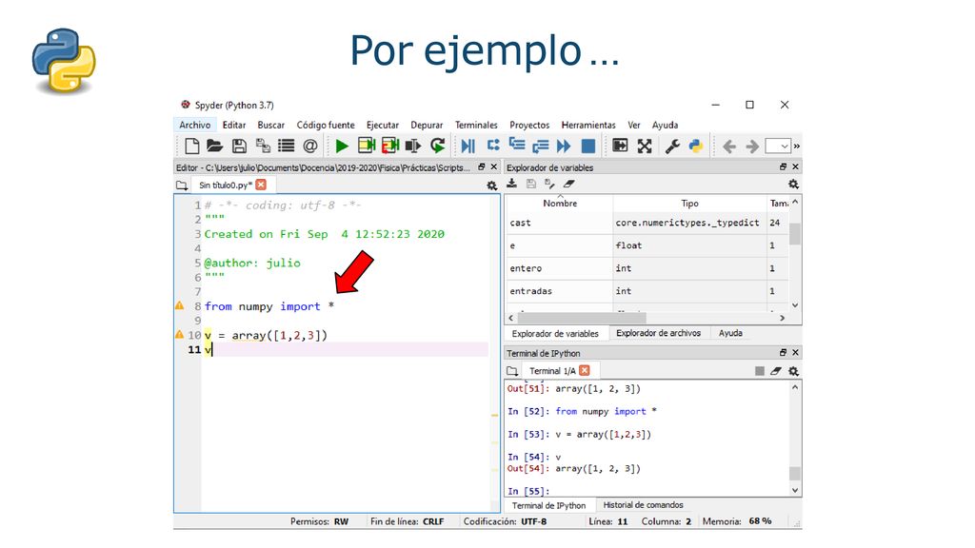Screen dimensions: 975x548
Task: Switch to Historial de comandos tab
Action: tap(643, 505)
